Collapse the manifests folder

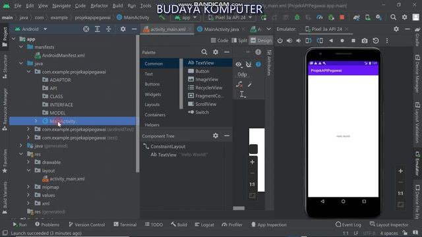click(x=21, y=47)
